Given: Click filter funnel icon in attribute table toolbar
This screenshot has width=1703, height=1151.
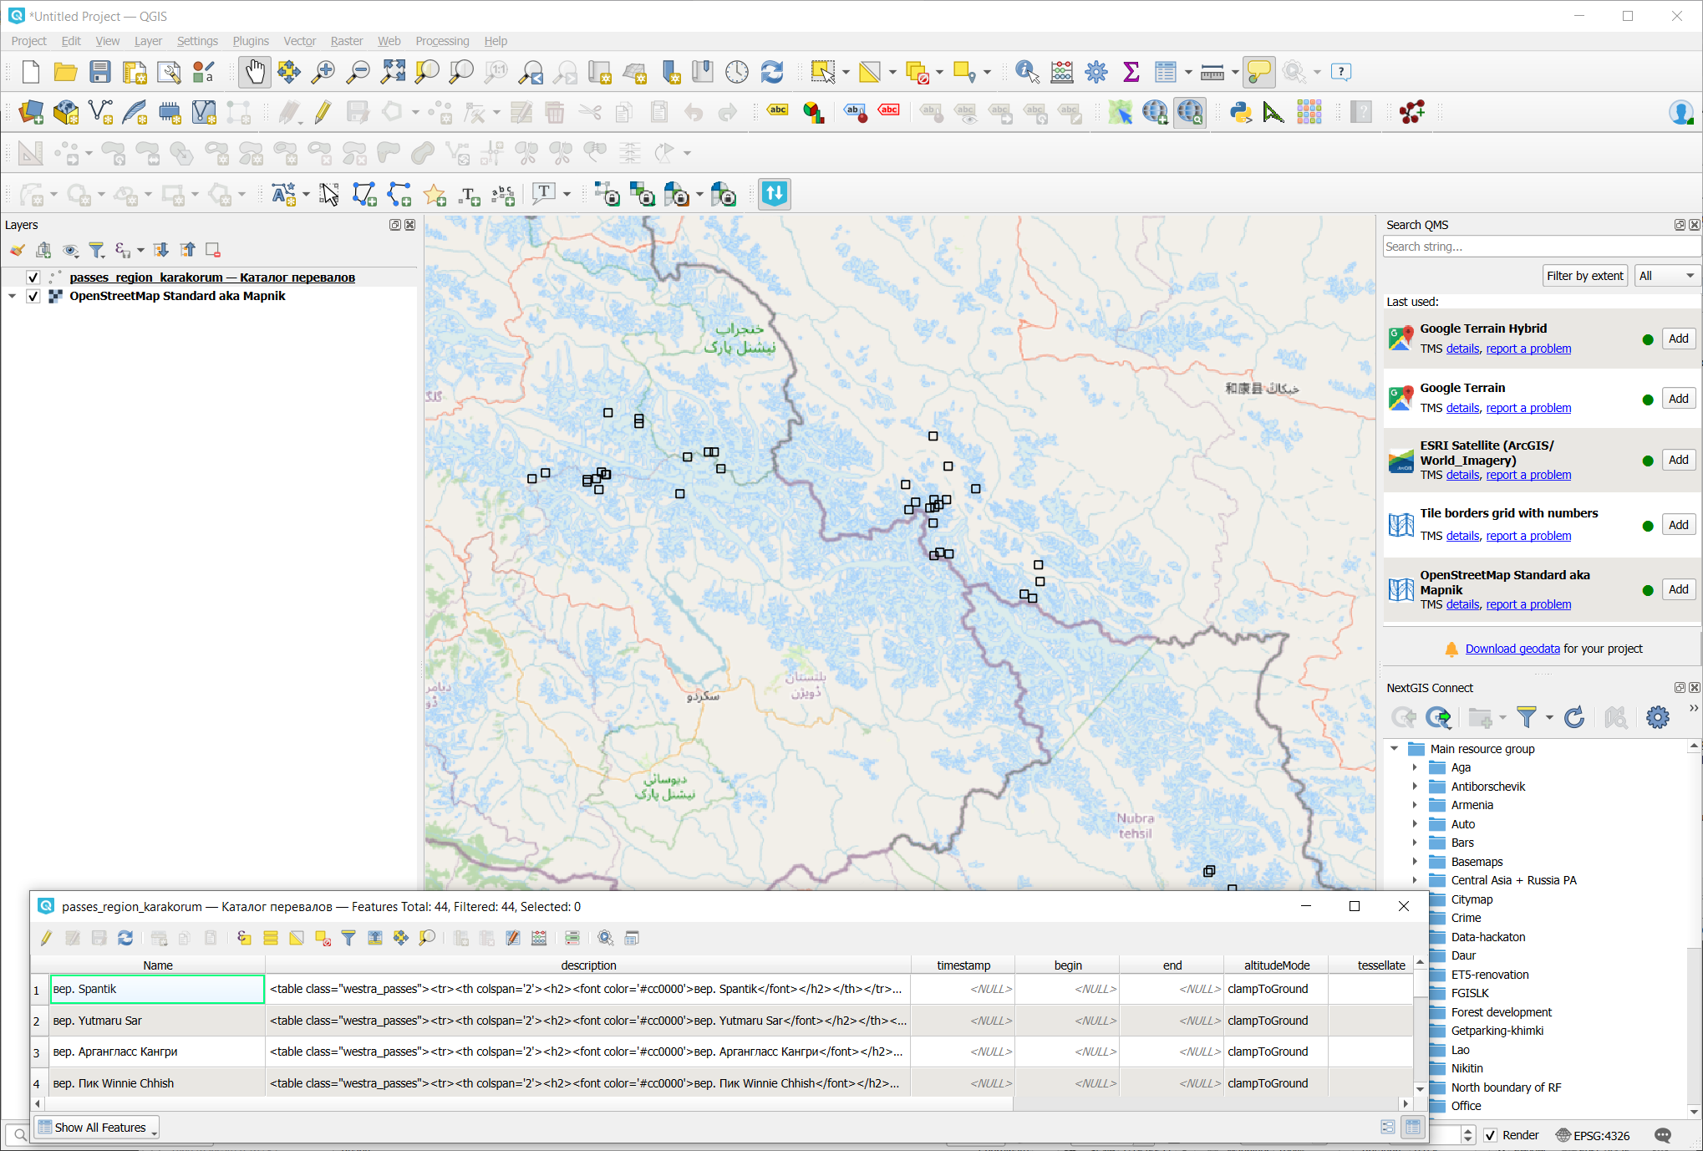Looking at the screenshot, I should click(348, 938).
